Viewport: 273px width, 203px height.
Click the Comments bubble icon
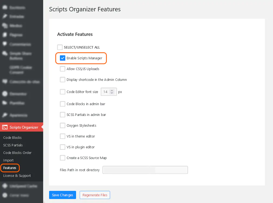(5, 44)
